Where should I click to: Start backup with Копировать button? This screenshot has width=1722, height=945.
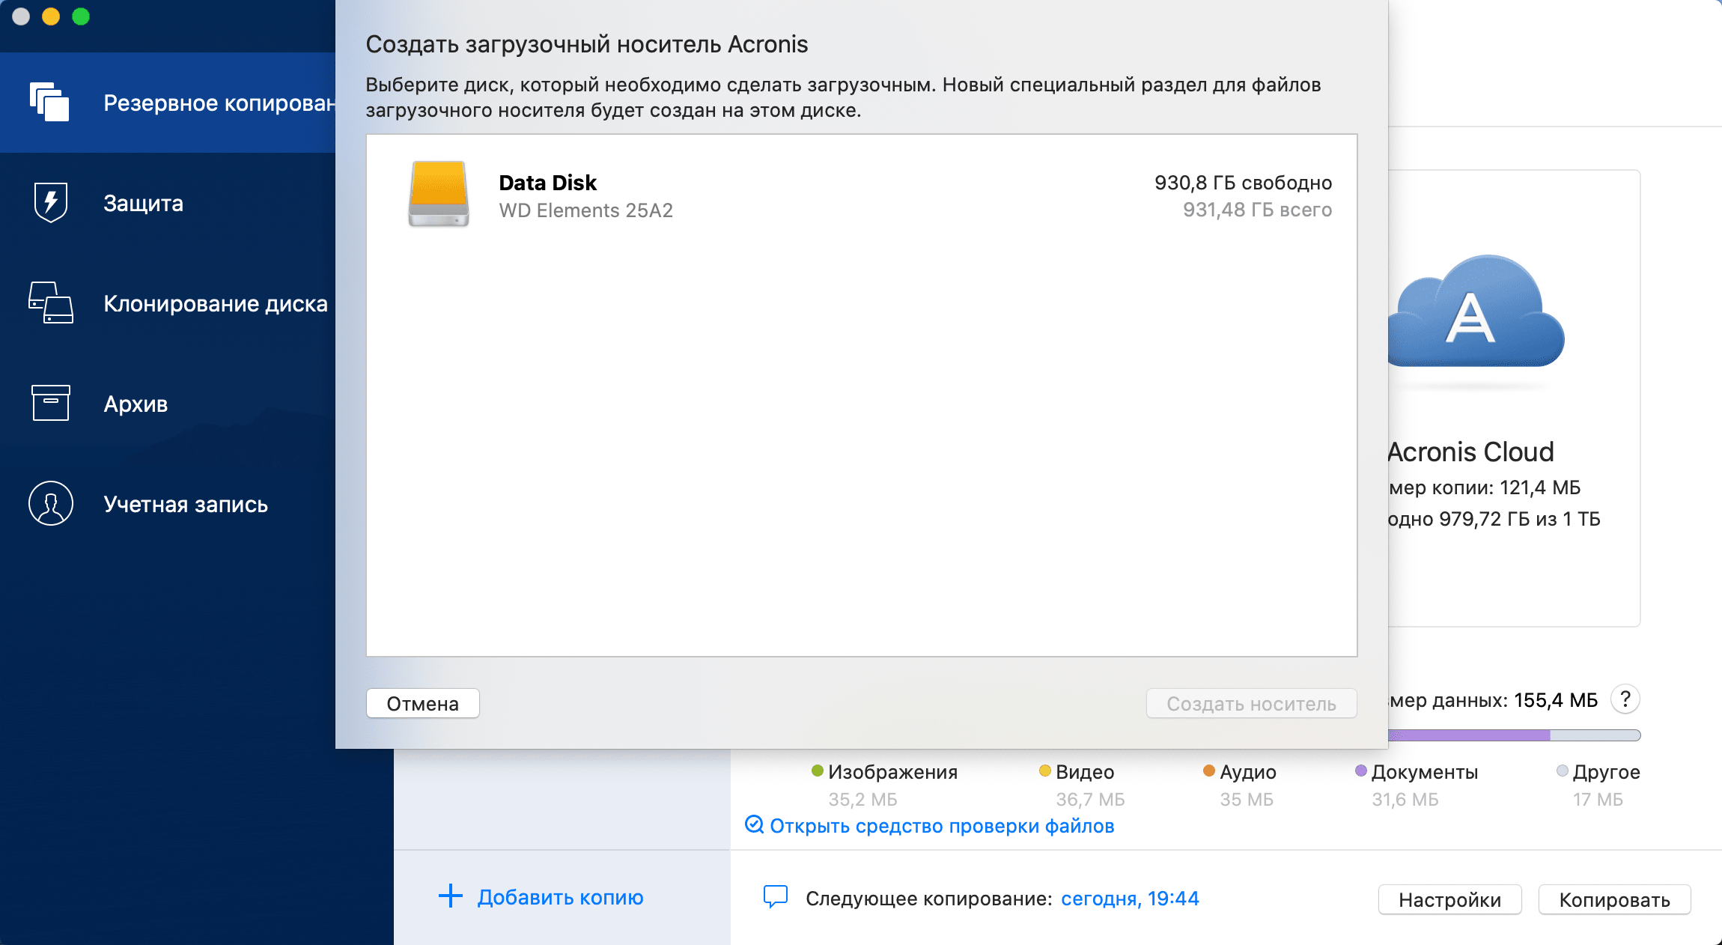click(x=1614, y=899)
